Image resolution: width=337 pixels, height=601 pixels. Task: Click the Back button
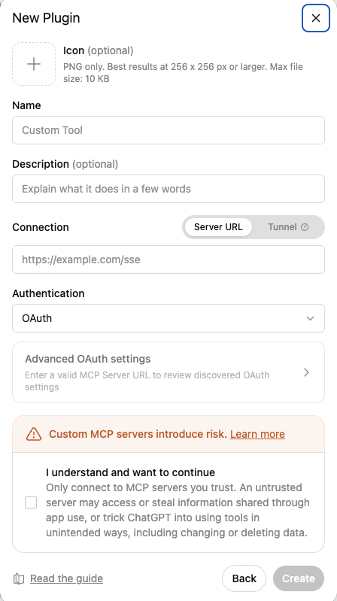244,578
